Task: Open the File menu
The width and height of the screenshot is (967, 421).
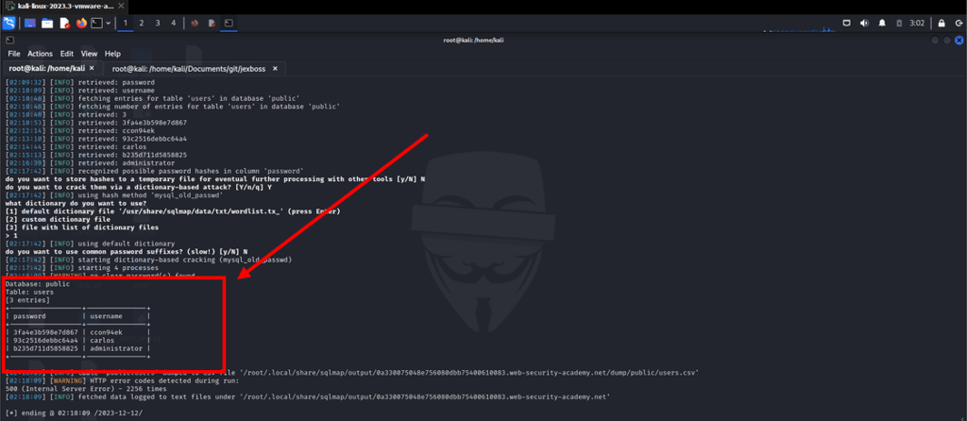Action: pyautogui.click(x=13, y=54)
